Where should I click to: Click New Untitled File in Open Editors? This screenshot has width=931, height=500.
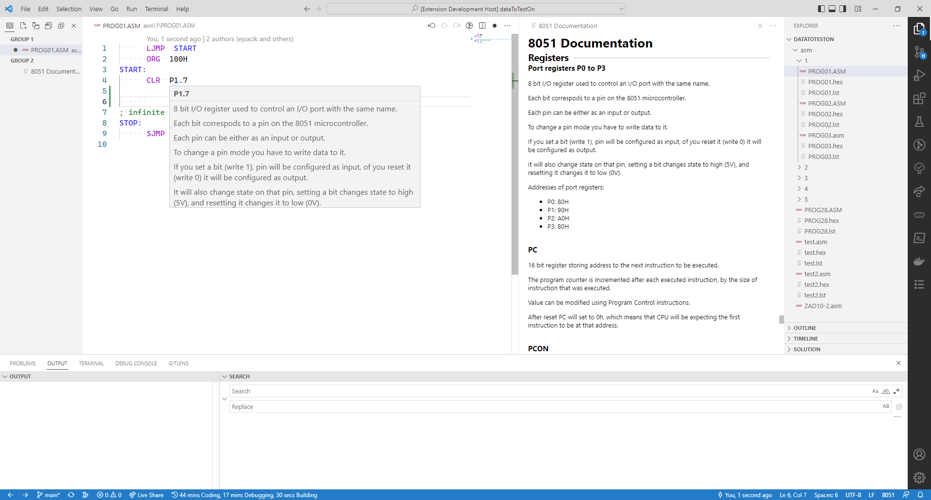point(23,26)
